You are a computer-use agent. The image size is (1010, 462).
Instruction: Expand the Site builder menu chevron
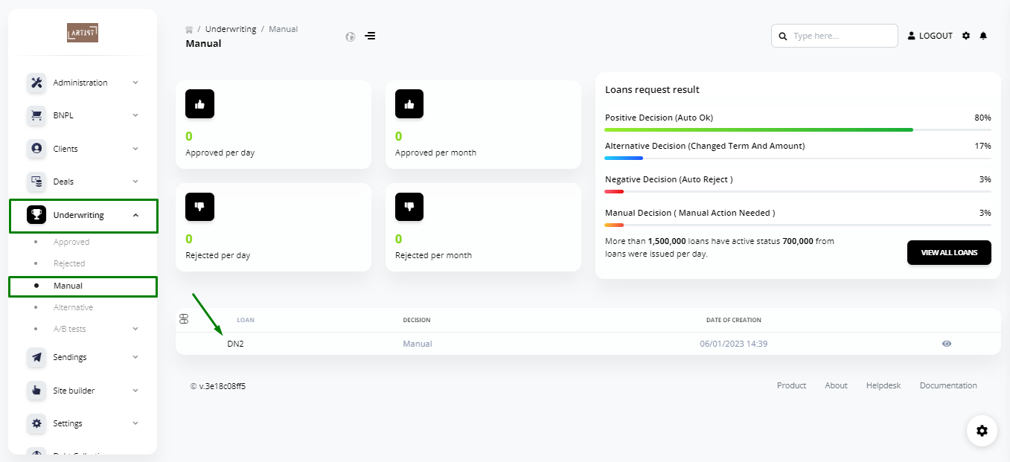[135, 391]
